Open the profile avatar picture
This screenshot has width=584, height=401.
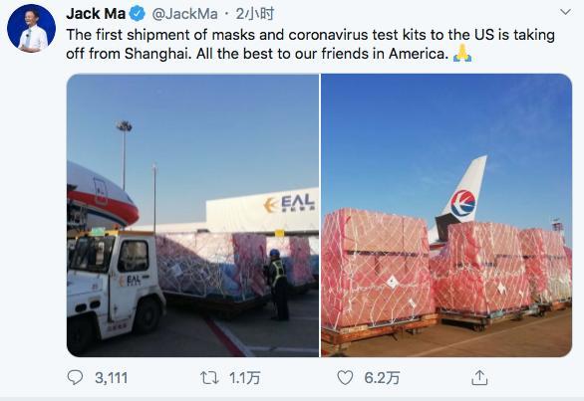(x=31, y=28)
